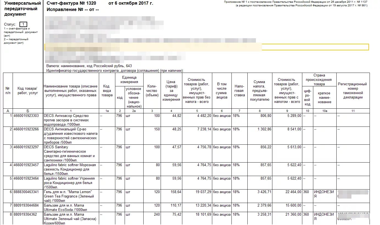Click the 'Код товара/ работ, услуг' column header
The width and height of the screenshot is (380, 225).
28,91
